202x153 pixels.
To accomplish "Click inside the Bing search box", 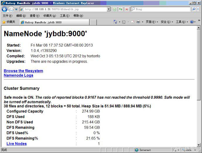I will tap(160, 9).
